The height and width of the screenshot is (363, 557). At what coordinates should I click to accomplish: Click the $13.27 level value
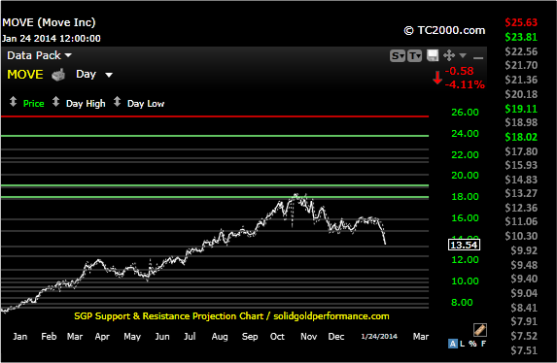(x=521, y=193)
